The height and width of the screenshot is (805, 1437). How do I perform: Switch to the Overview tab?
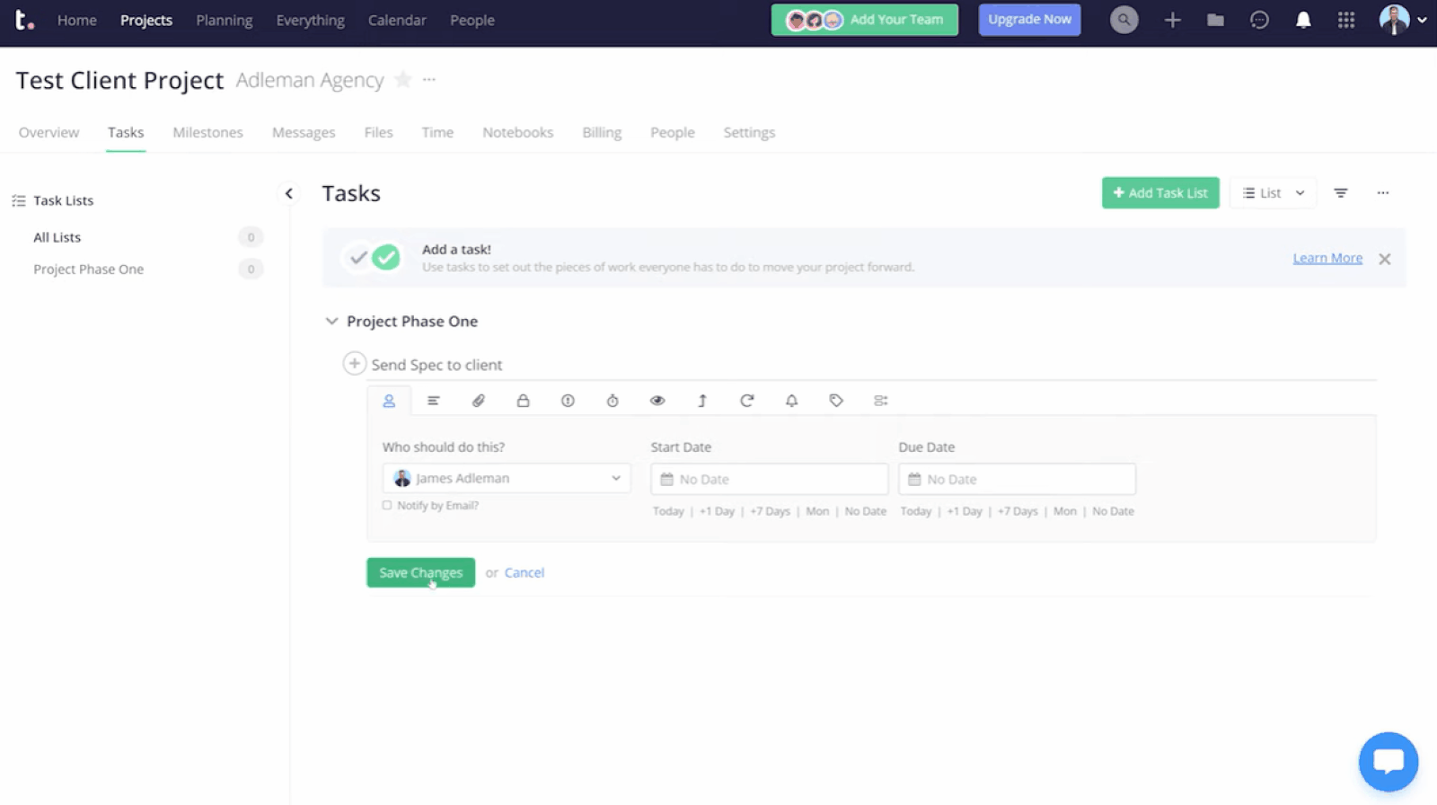click(x=48, y=132)
